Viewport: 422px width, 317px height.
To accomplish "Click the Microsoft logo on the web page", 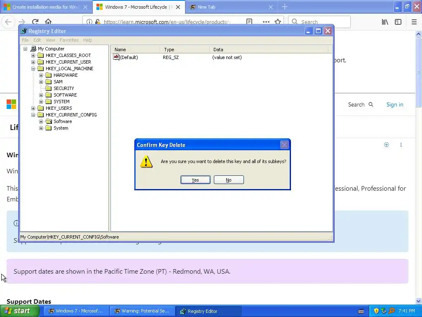I will point(11,104).
